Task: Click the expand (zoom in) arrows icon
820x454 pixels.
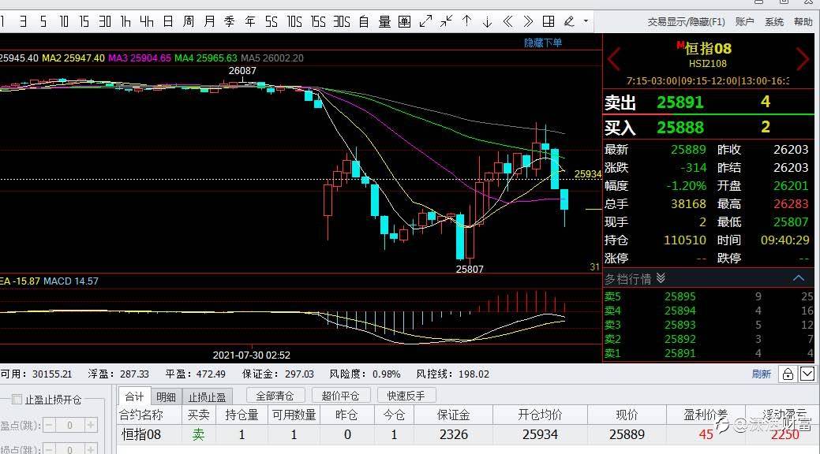Action: pyautogui.click(x=425, y=21)
